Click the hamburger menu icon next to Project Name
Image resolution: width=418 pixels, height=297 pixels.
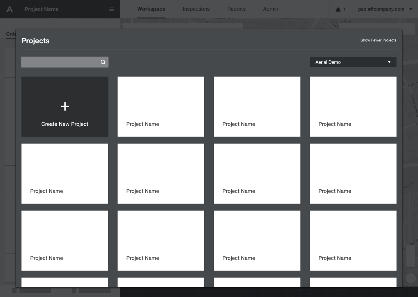[x=112, y=9]
